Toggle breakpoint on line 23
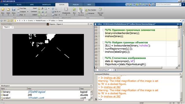Image resolution: width=185 pixels, height=104 pixels. [99, 33]
